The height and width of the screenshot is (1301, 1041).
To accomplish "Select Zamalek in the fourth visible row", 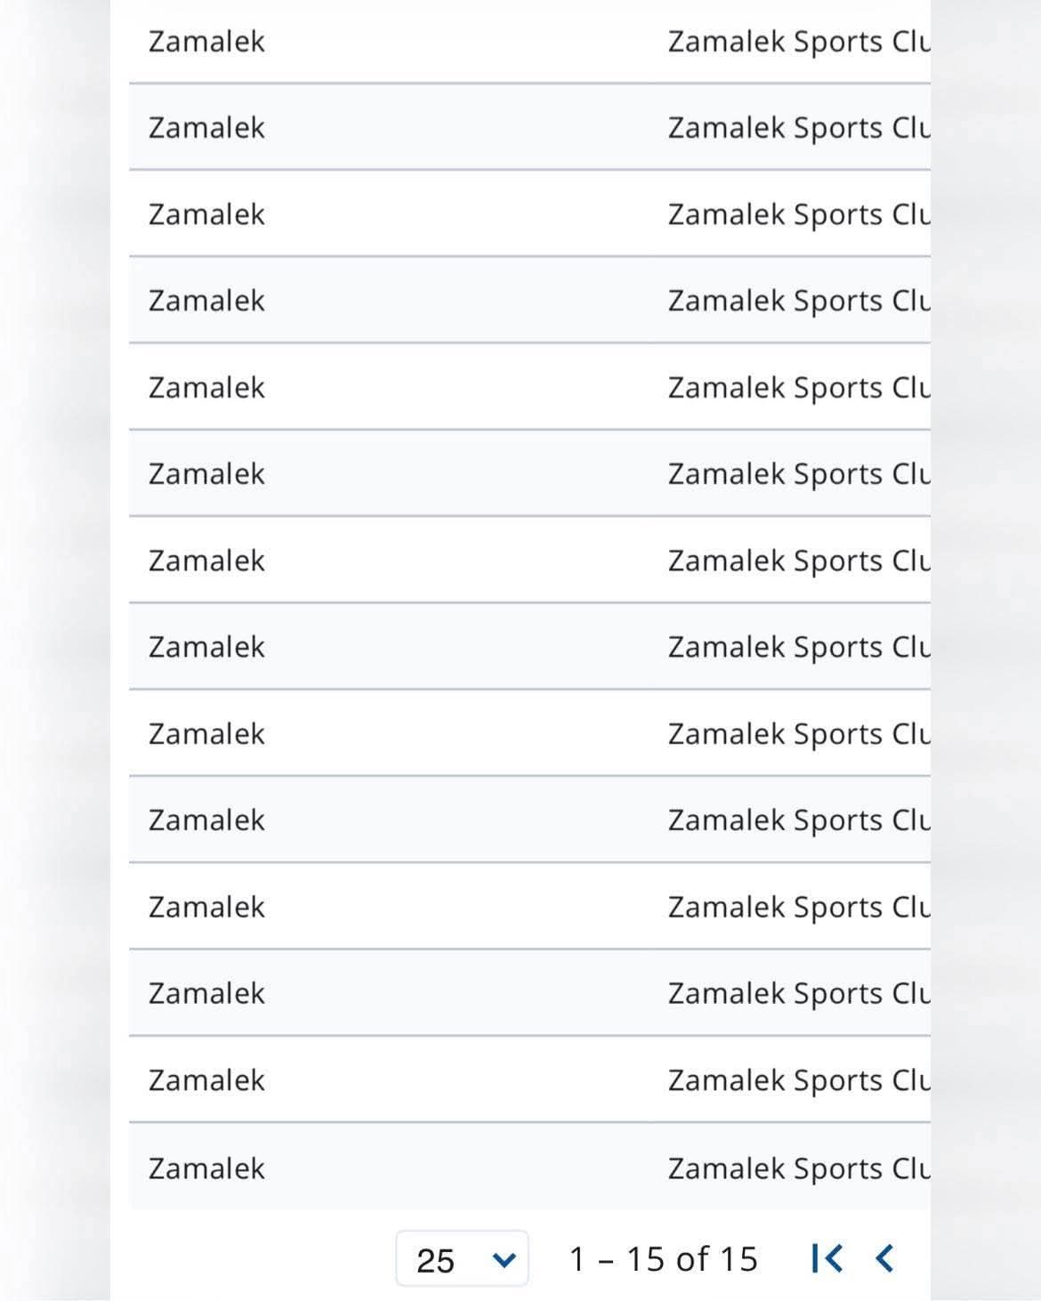I will coord(206,301).
